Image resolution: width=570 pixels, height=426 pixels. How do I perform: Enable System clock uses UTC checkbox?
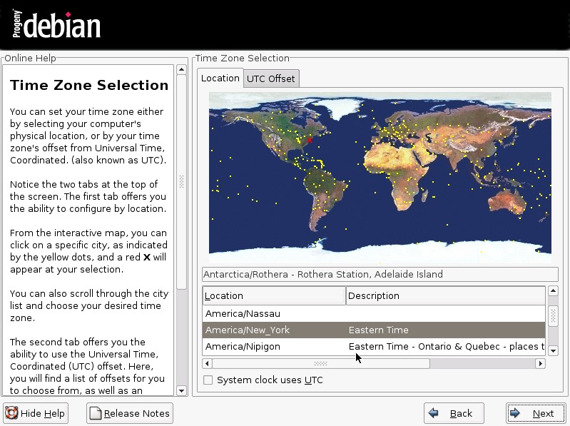(208, 380)
